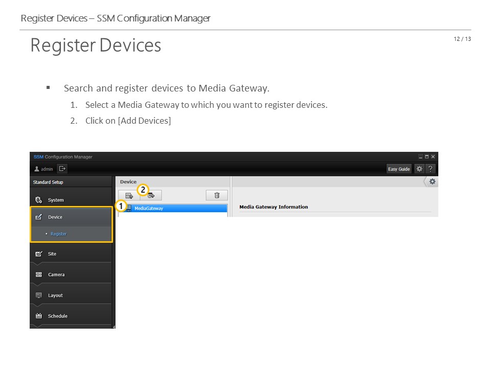Maximize the SSM Configuration Manager window
This screenshot has width=491, height=368.
click(x=427, y=157)
